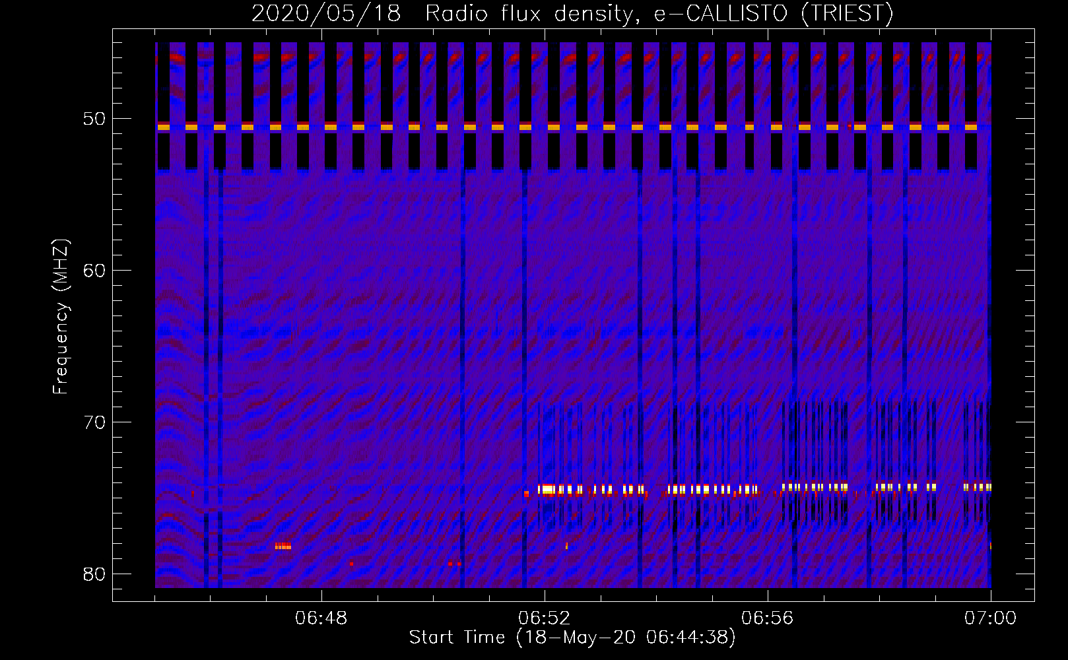This screenshot has width=1068, height=660.
Task: Select the 06:52 time tick label
Action: point(545,618)
